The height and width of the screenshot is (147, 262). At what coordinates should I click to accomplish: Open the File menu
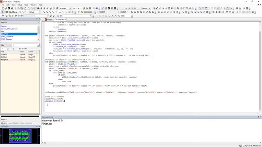click(3, 5)
